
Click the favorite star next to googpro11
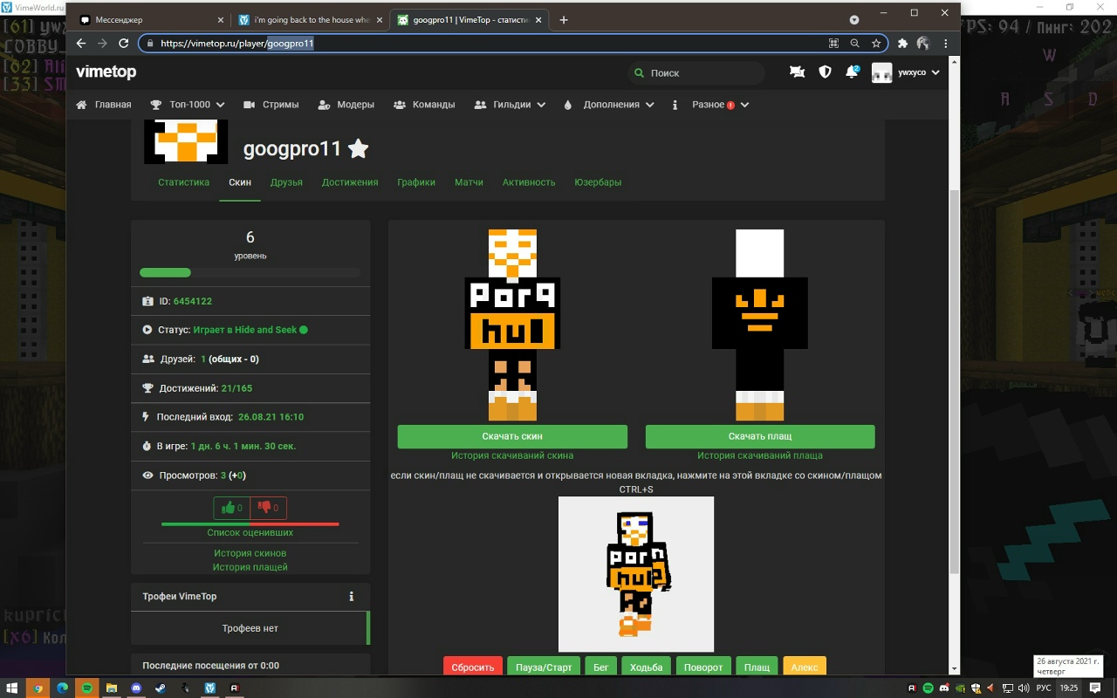358,149
